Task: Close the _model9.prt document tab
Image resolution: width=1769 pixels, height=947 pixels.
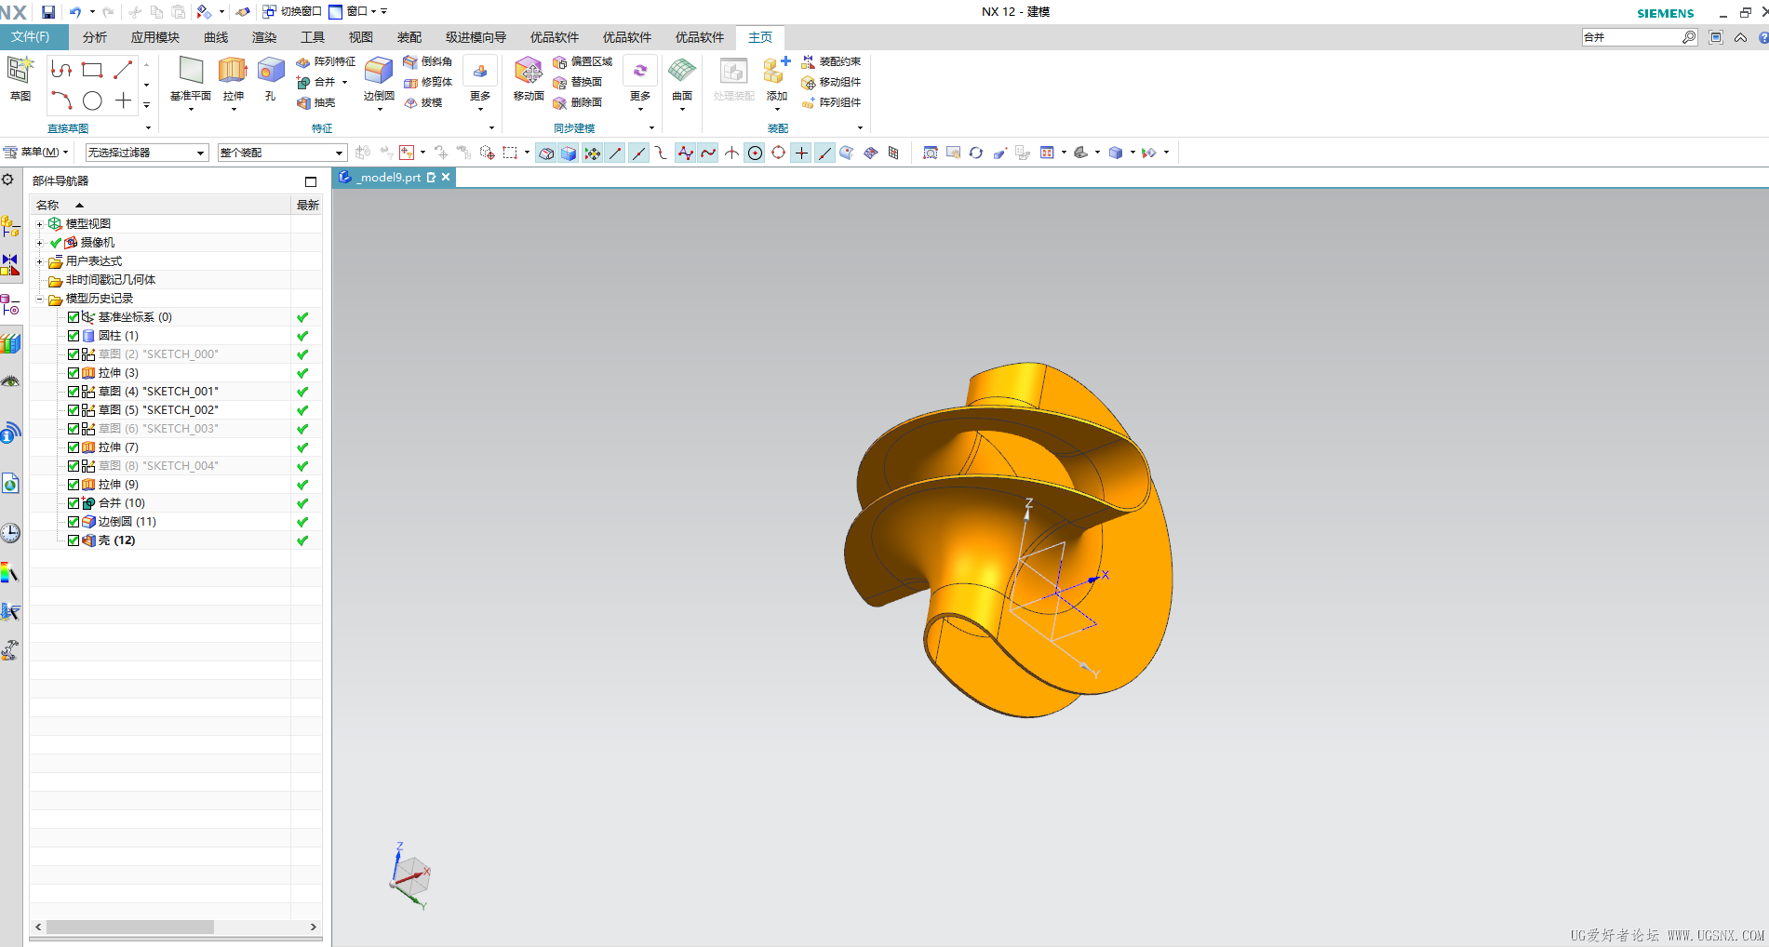Action: [446, 177]
